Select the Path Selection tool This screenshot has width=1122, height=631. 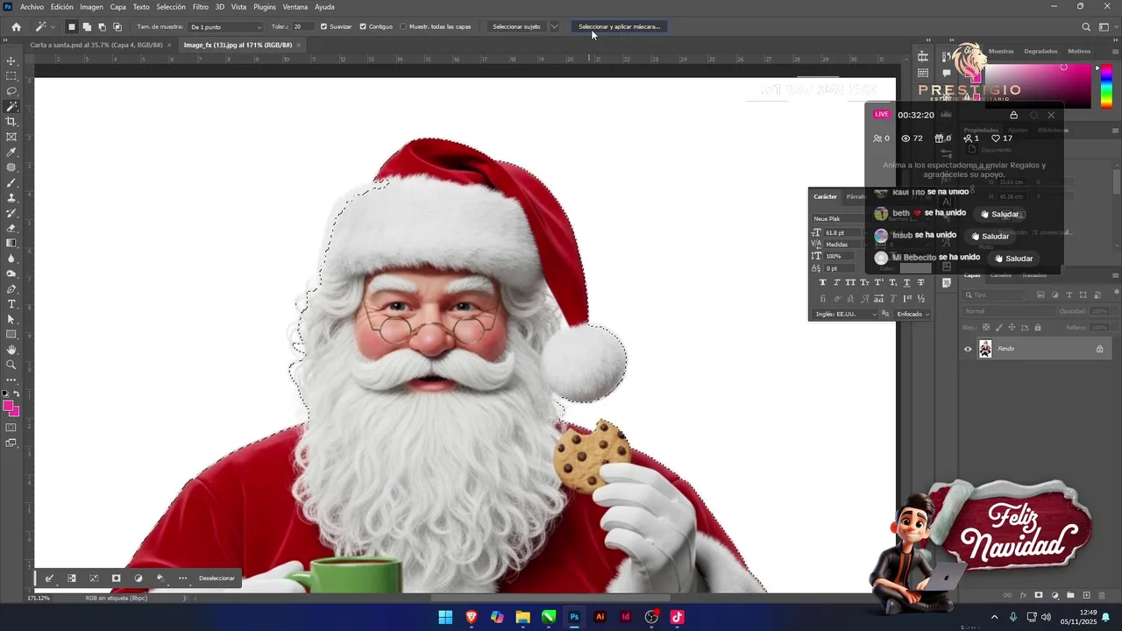(11, 319)
